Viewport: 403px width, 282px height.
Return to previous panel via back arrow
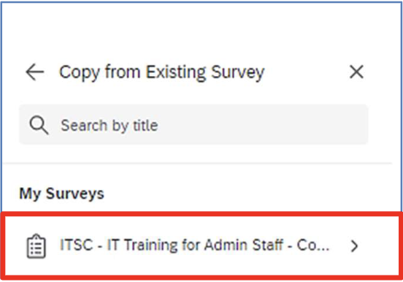point(35,72)
